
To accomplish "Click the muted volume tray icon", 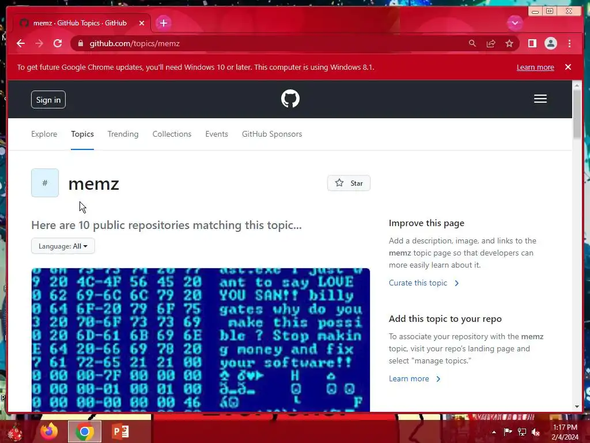I will pyautogui.click(x=536, y=432).
